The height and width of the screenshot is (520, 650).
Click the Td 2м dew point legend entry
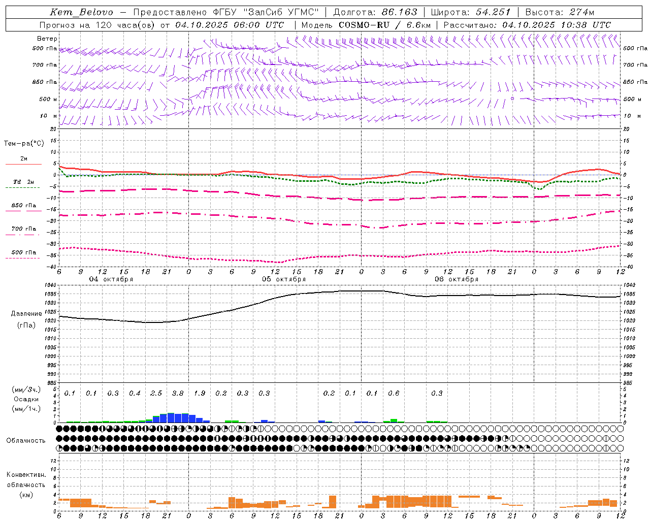23,184
